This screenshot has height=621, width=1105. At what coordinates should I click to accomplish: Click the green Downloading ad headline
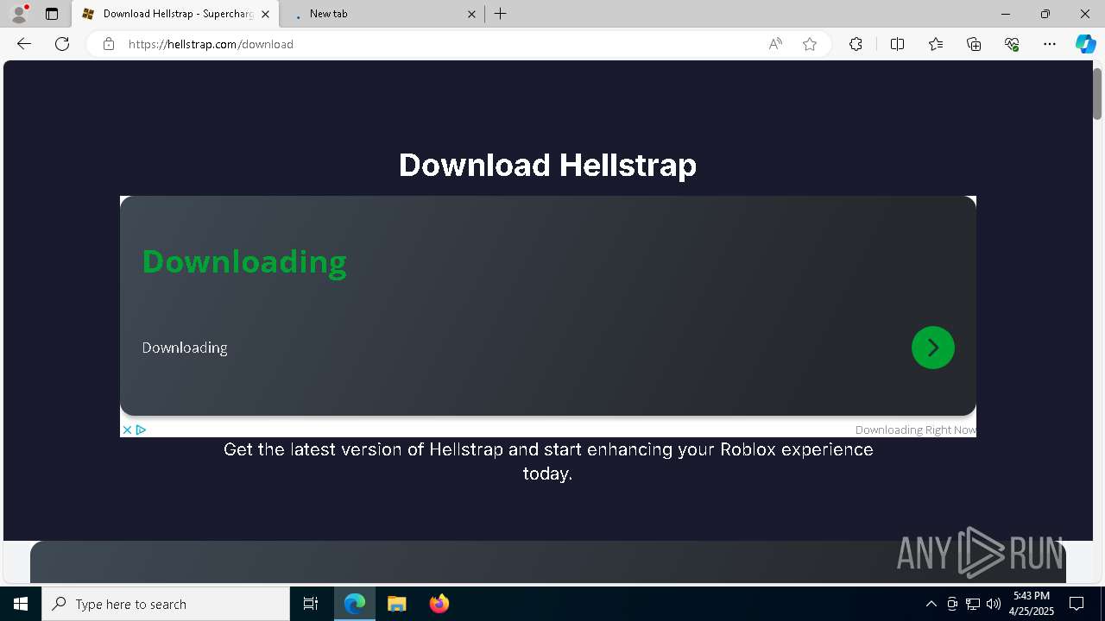pyautogui.click(x=244, y=261)
